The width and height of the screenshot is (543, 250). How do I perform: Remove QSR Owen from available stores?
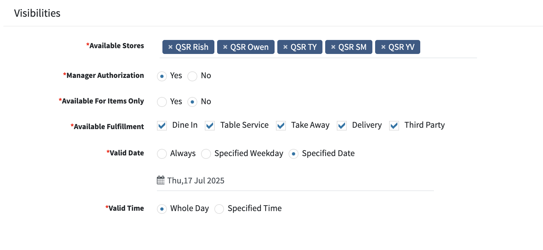click(225, 47)
